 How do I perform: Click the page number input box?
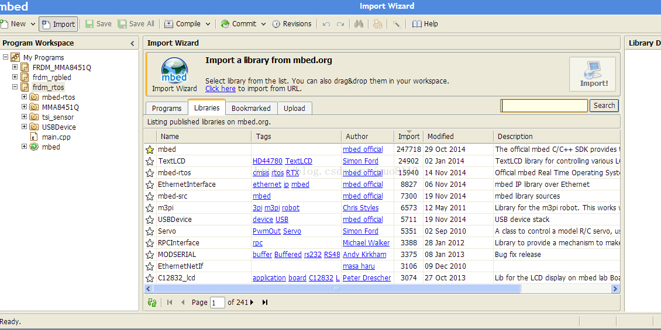(x=218, y=303)
